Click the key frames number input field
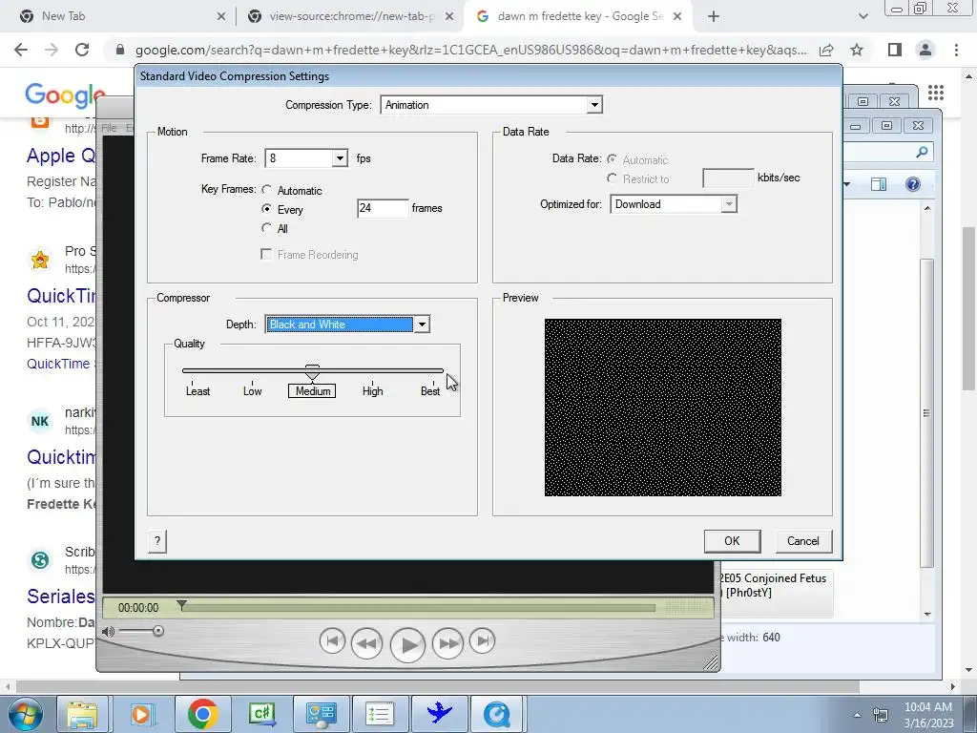977x733 pixels. (x=383, y=208)
